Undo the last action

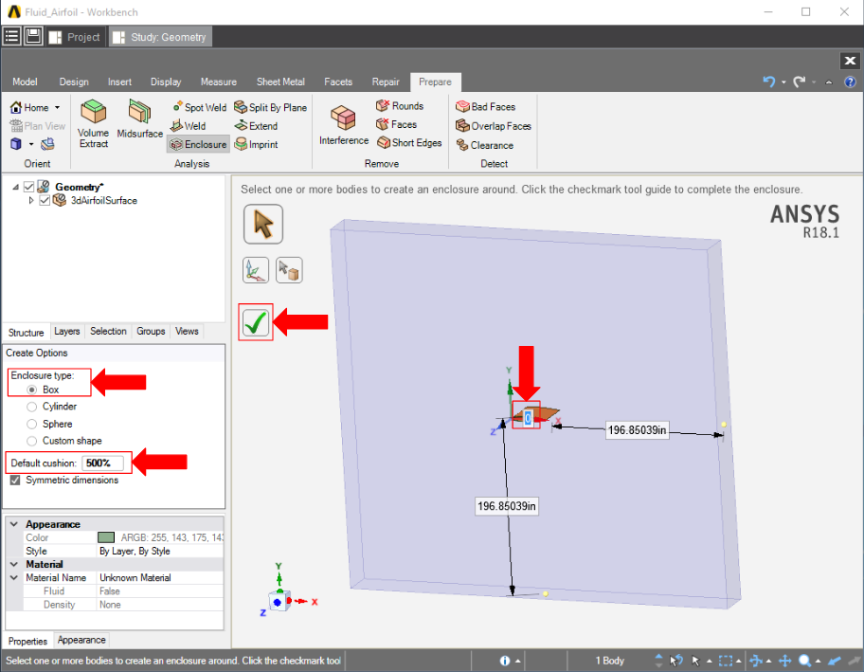pyautogui.click(x=769, y=82)
